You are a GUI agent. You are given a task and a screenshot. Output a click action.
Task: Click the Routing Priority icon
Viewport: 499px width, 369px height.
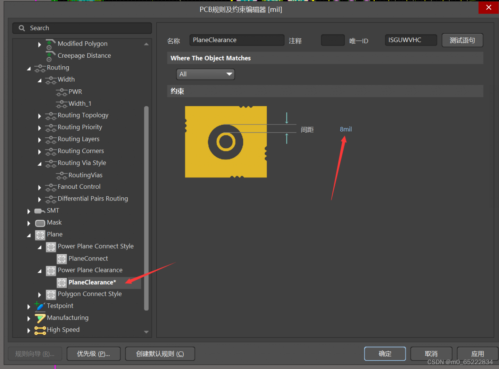(x=51, y=128)
